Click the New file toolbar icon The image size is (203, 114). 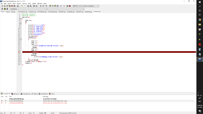[x=2, y=6]
